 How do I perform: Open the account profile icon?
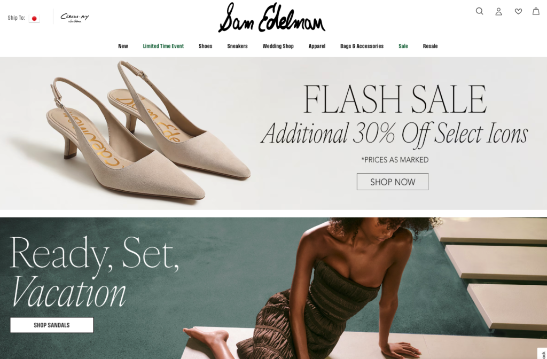tap(498, 12)
